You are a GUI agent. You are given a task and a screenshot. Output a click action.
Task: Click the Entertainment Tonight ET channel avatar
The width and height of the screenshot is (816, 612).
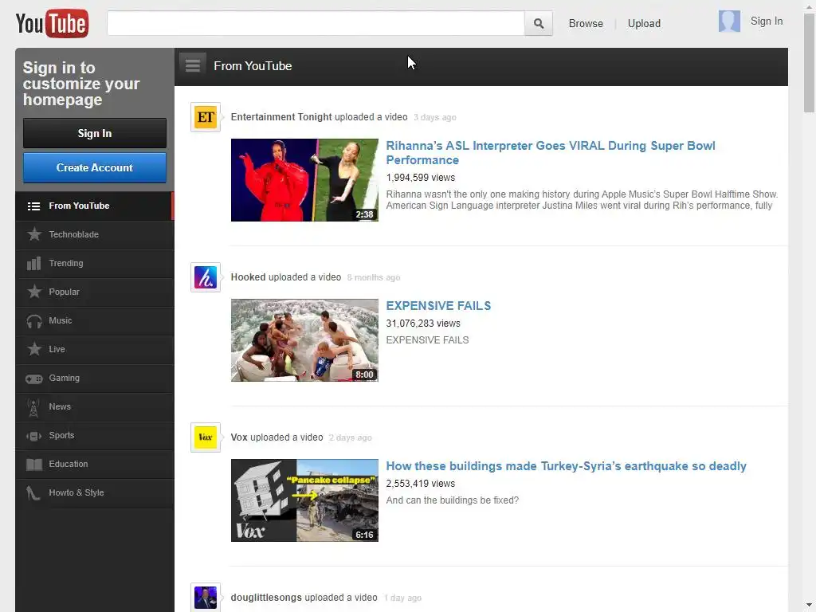coord(206,117)
